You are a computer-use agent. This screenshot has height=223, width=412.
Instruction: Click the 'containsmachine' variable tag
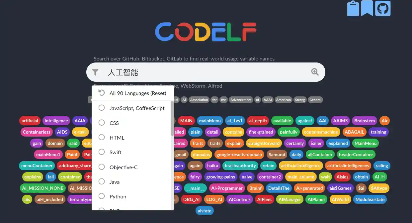pos(321,132)
